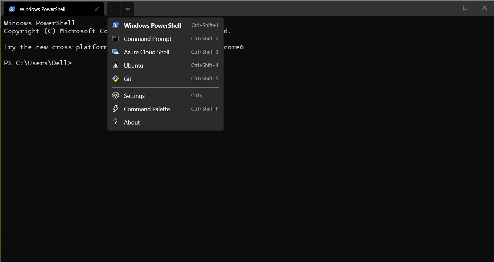Click the PowerShell icon on the active tab
The width and height of the screenshot is (494, 262).
tap(12, 9)
